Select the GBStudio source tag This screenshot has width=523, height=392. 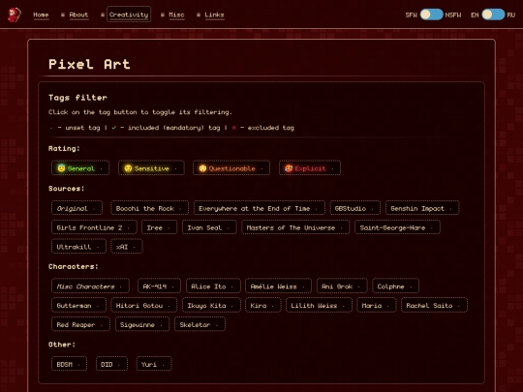tap(354, 208)
